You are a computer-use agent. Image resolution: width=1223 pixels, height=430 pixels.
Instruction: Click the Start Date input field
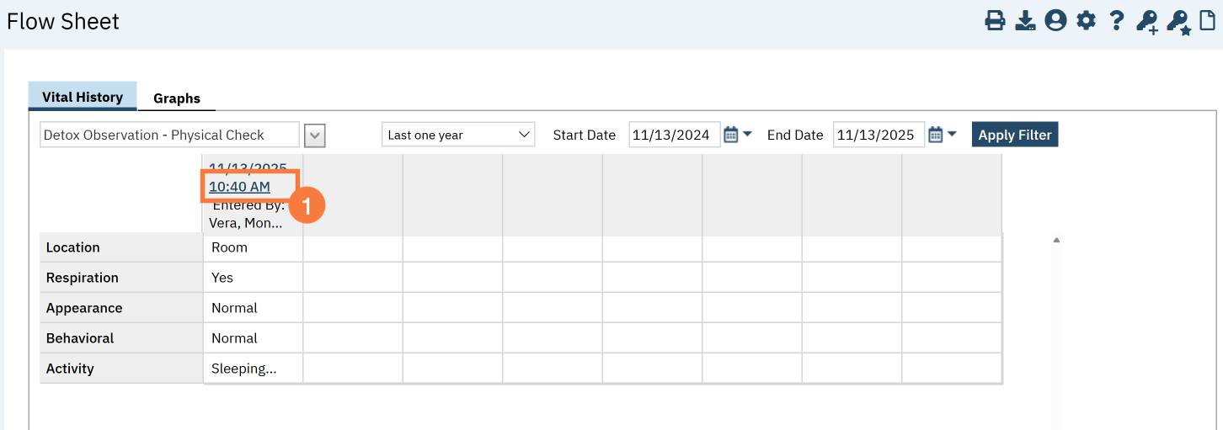tap(674, 135)
